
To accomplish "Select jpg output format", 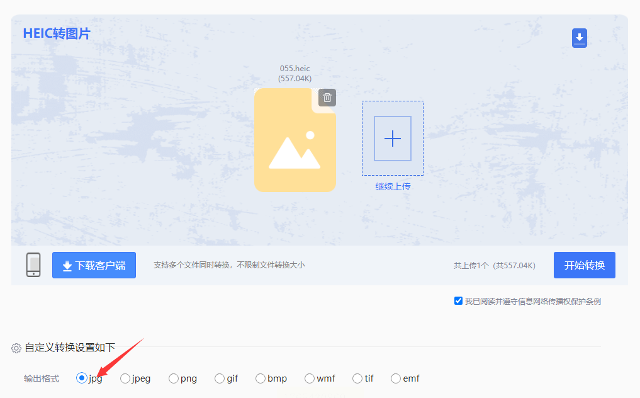I will click(x=82, y=378).
